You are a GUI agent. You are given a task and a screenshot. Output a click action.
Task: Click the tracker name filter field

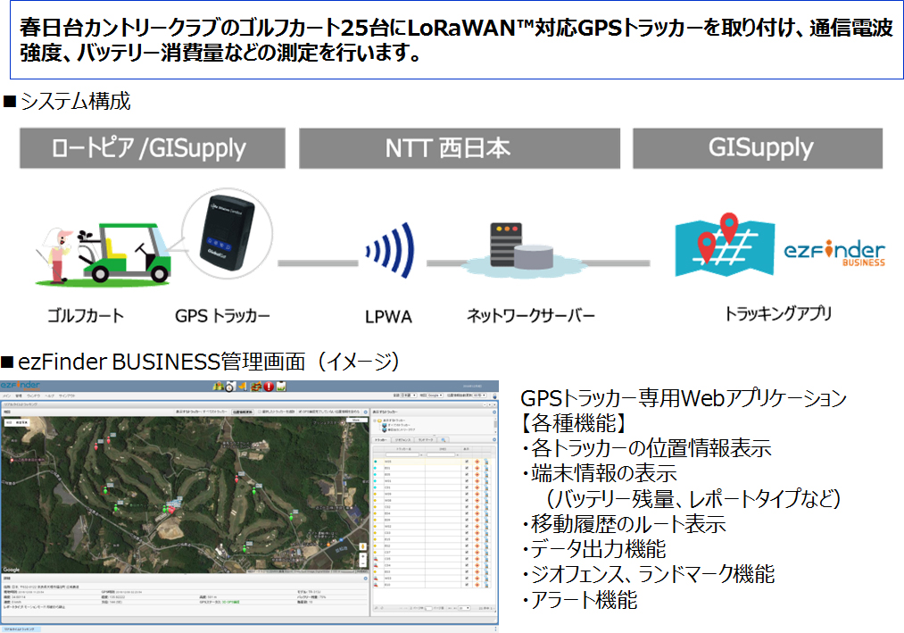(402, 454)
